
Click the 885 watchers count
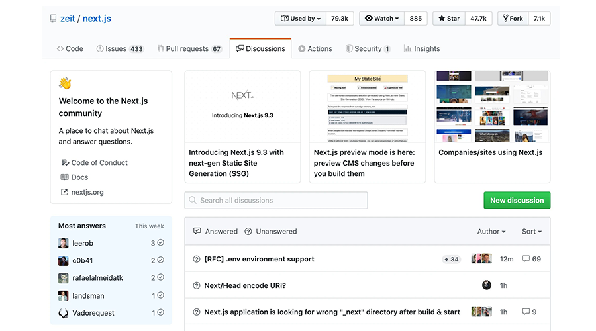coord(415,19)
